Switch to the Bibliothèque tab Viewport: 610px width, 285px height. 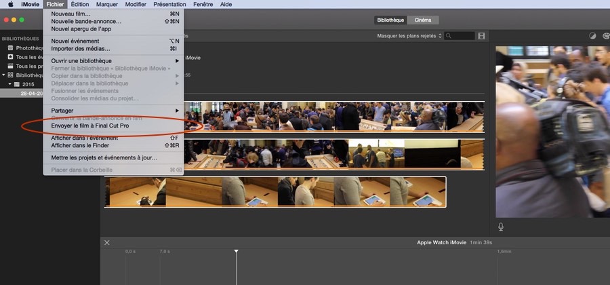click(x=390, y=20)
